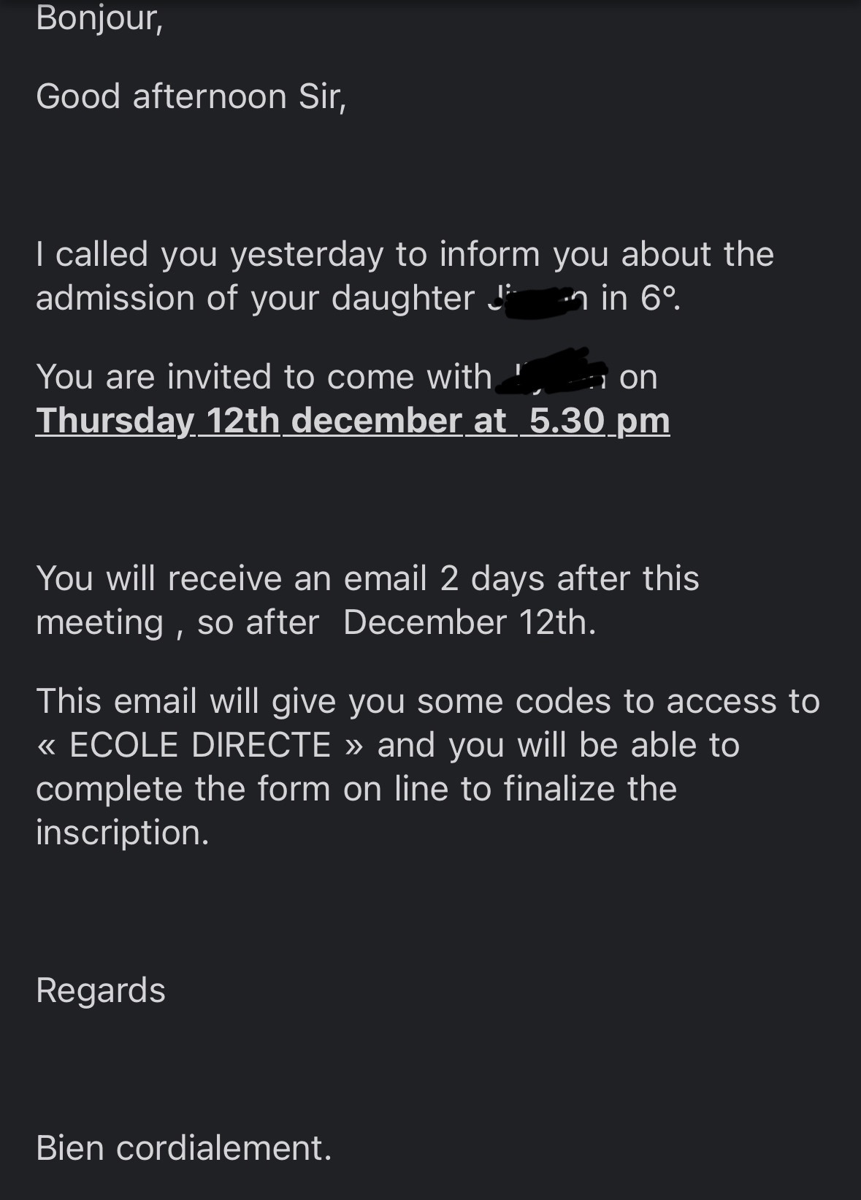Tap the "Bonjour," greeting line
Viewport: 861px width, 1200px height.
pos(100,19)
